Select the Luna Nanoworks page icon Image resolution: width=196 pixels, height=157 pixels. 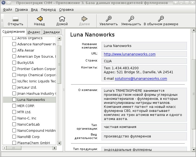point(14,100)
